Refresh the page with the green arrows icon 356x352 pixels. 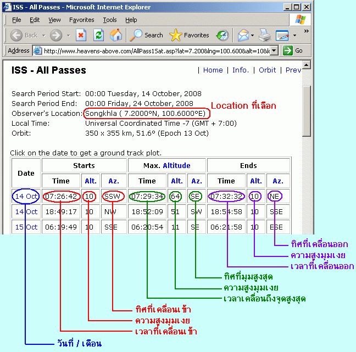(x=99, y=35)
